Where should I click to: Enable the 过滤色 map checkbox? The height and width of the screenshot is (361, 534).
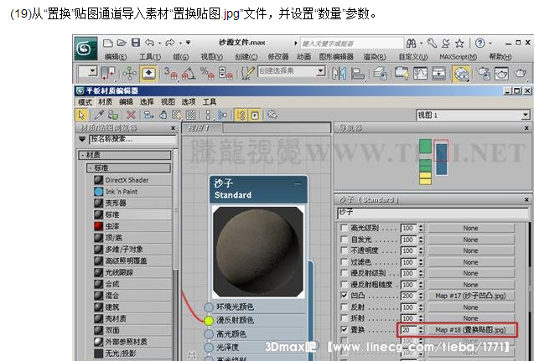coord(345,262)
